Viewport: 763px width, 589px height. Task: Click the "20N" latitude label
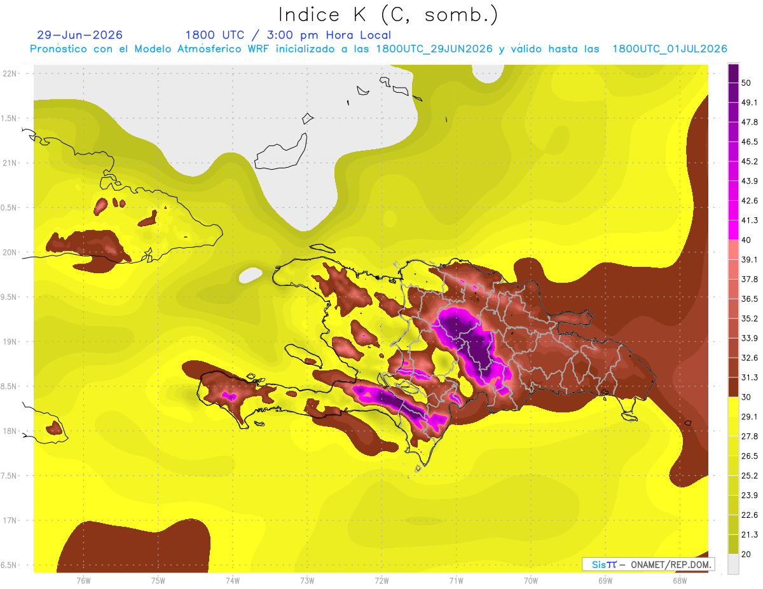pos(10,252)
